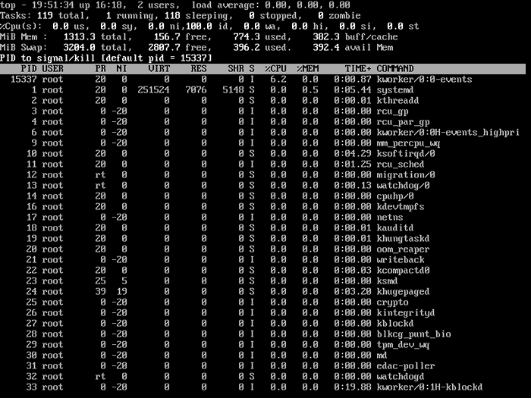Select the systemd process row
The width and height of the screenshot is (531, 398).
262,90
